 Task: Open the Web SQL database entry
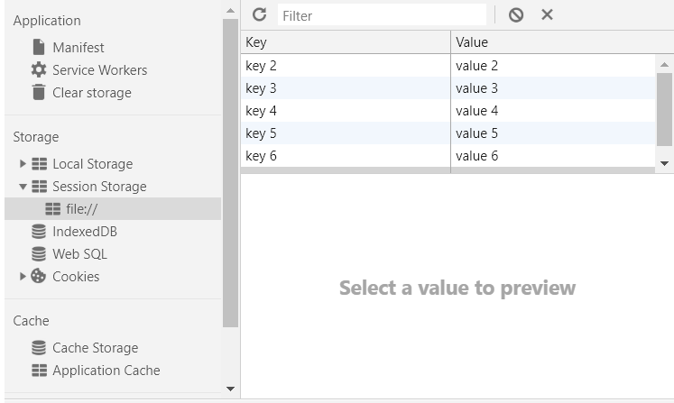tap(79, 253)
